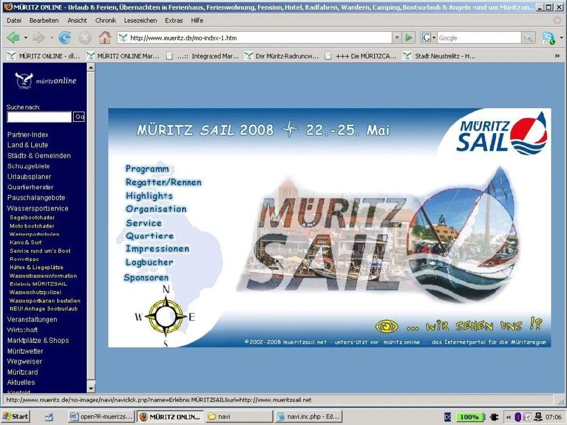The height and width of the screenshot is (425, 567).
Task: Click the Google search magnifier icon
Action: tap(530, 38)
